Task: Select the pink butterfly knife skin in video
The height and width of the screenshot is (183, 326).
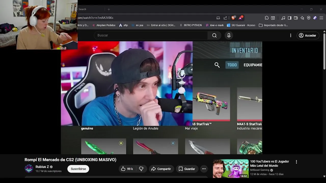Action: click(x=155, y=146)
